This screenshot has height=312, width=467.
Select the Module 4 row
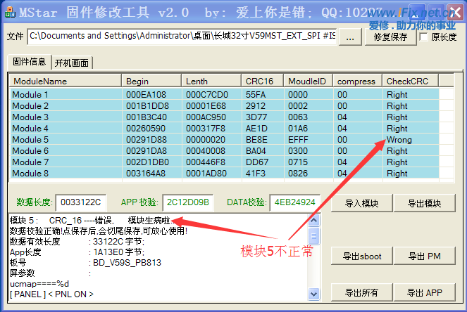(225, 129)
